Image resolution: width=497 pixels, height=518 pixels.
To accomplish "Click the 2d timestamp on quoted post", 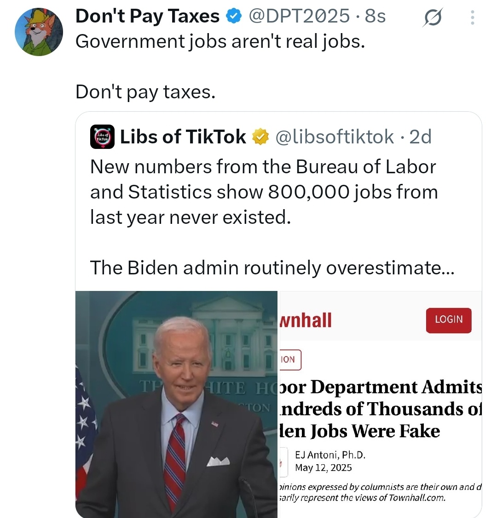I will 420,137.
